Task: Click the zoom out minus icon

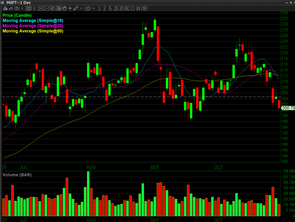Action: point(47,8)
